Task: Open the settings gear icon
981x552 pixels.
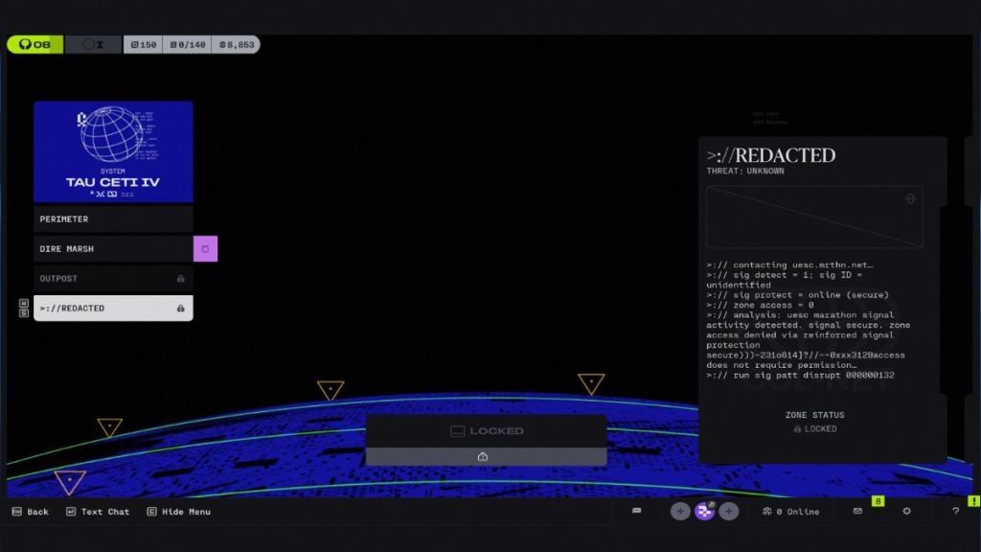Action: tap(906, 511)
